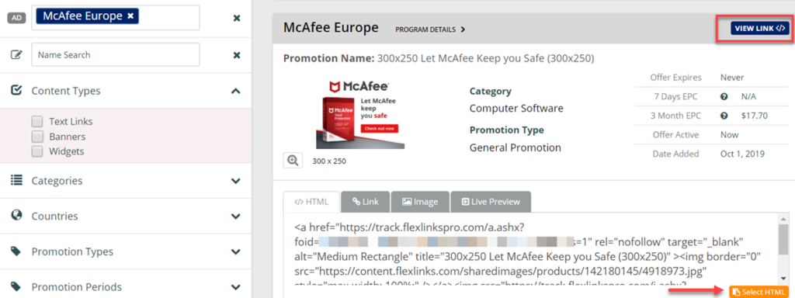Click the Promotion Name text line

click(x=439, y=58)
